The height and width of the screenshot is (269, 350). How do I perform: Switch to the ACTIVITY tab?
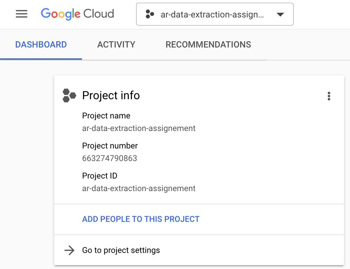(116, 44)
